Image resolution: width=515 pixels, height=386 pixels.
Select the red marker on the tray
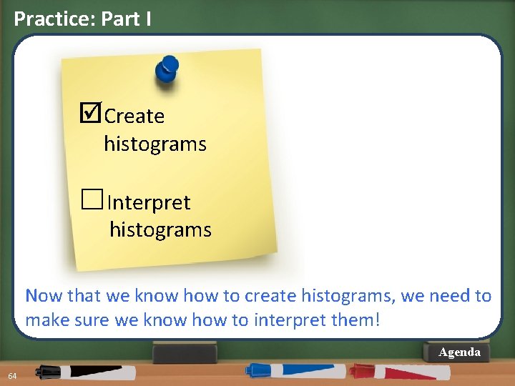click(x=400, y=372)
